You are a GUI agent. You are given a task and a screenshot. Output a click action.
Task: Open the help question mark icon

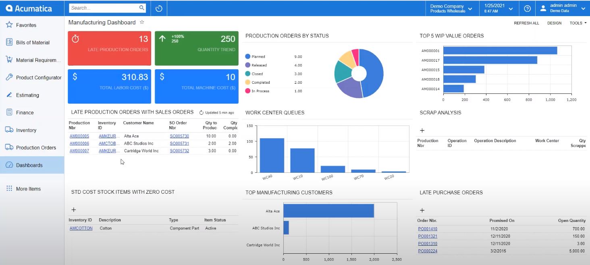pyautogui.click(x=527, y=8)
